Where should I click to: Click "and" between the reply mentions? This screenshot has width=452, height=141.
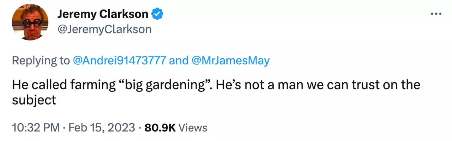[x=179, y=61]
